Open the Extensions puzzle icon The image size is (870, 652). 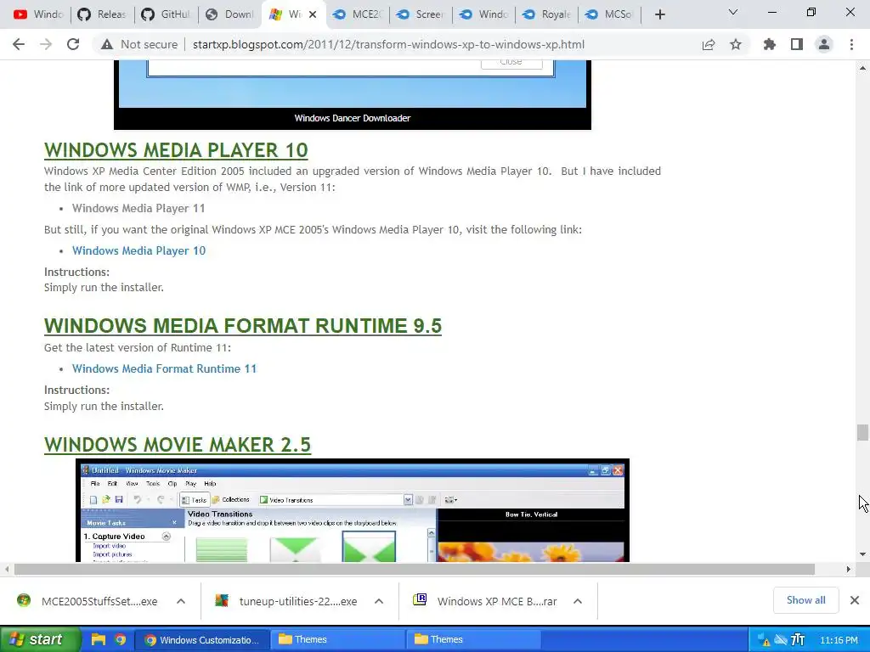[x=769, y=44]
